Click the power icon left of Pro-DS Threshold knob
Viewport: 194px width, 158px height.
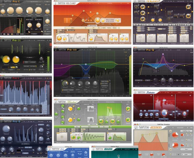[x=2, y=57]
